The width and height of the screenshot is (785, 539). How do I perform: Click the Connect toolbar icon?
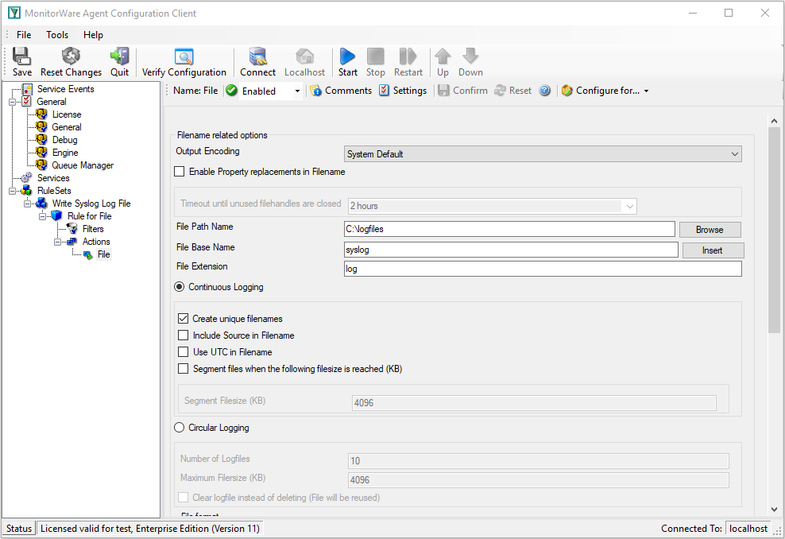tap(258, 62)
